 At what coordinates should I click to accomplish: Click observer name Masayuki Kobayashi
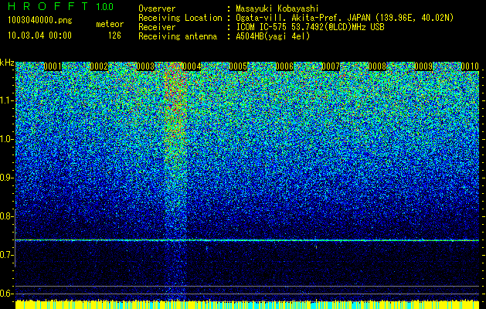coord(277,8)
